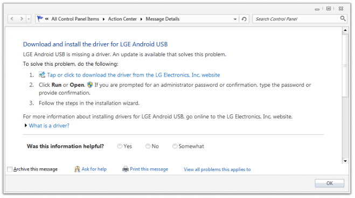Screen dimensions: 355x198
Task: Expand the hidden breadcrumb chevron
Action: coord(47,19)
